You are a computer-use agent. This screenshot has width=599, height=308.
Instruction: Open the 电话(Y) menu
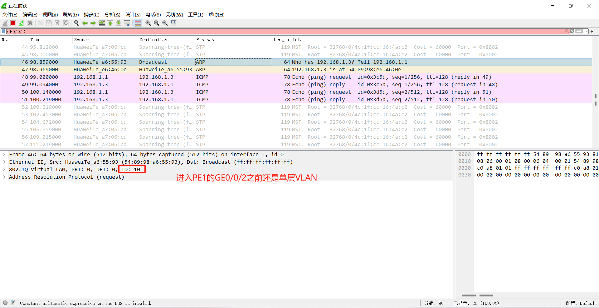(153, 15)
